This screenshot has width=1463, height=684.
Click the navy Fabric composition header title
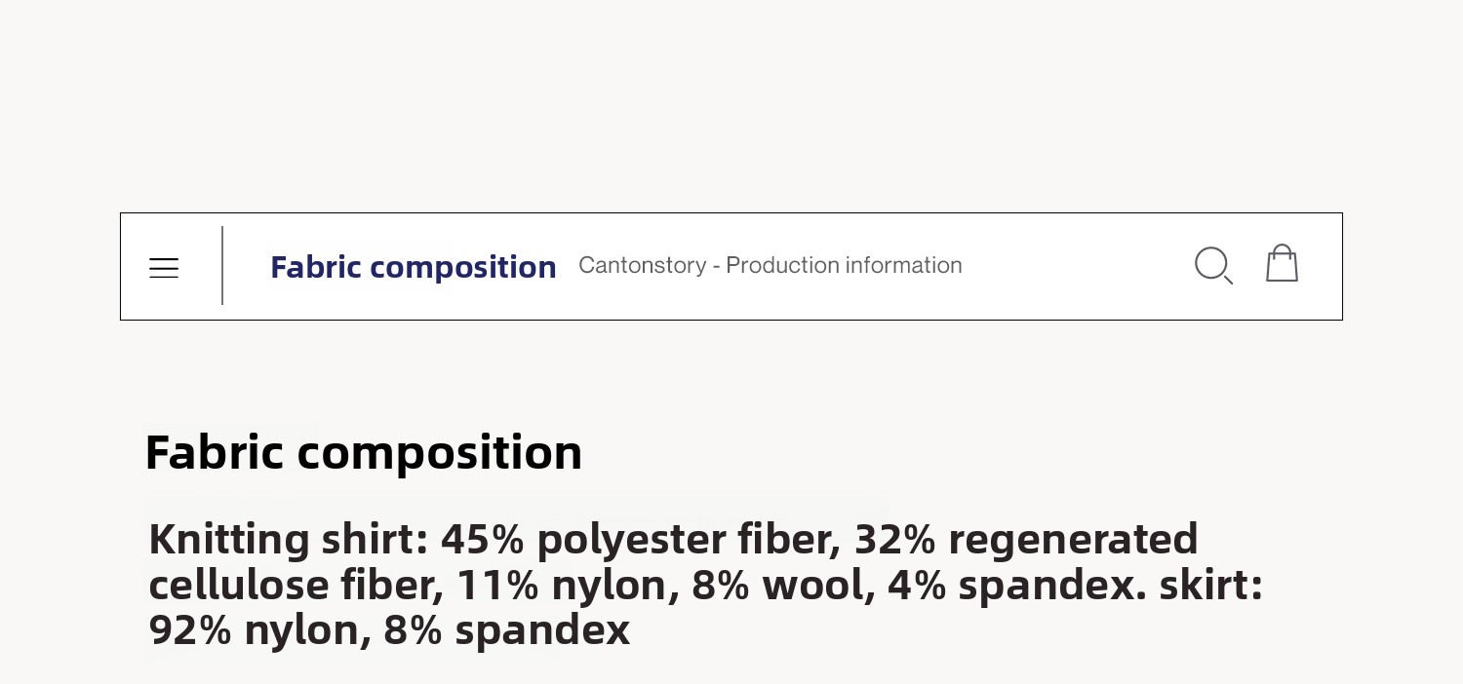coord(413,267)
